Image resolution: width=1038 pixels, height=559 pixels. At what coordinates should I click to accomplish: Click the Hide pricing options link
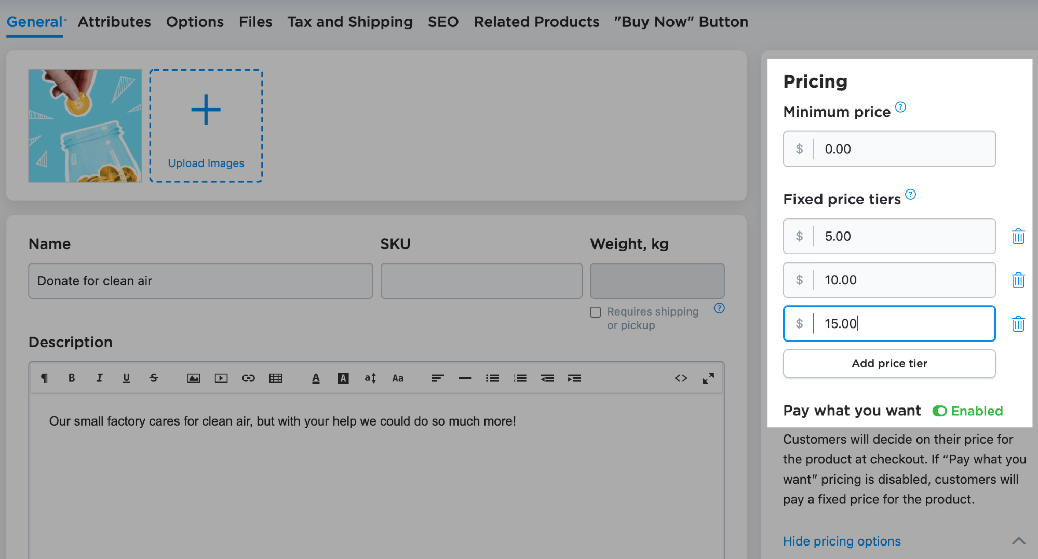pyautogui.click(x=842, y=541)
